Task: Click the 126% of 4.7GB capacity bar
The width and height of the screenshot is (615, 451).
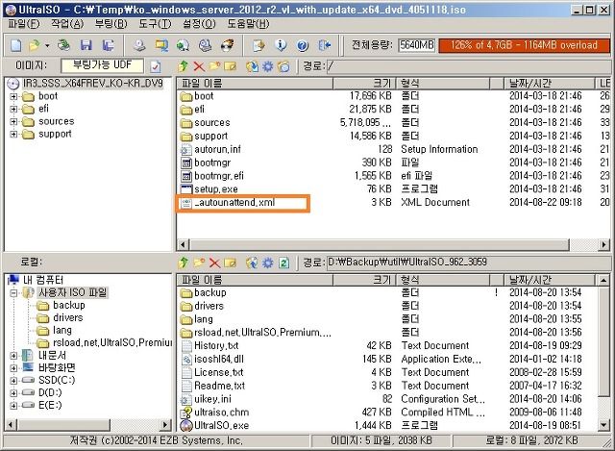Action: 525,45
